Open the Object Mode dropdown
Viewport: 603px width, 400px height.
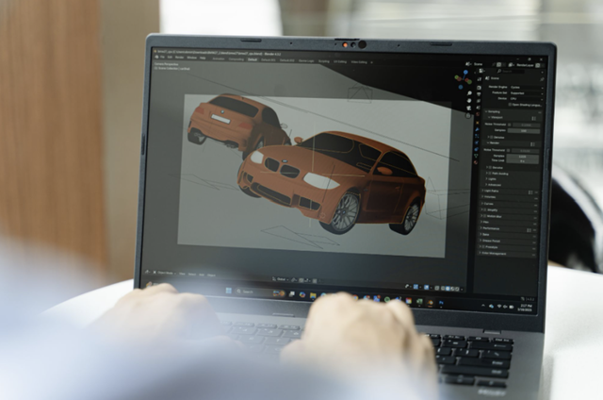click(166, 273)
